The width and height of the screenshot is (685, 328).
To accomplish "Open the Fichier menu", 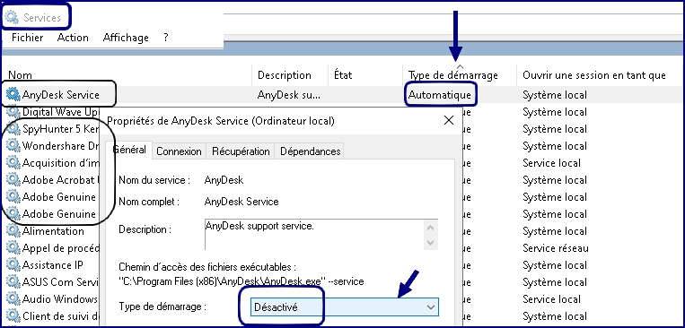I will [28, 38].
